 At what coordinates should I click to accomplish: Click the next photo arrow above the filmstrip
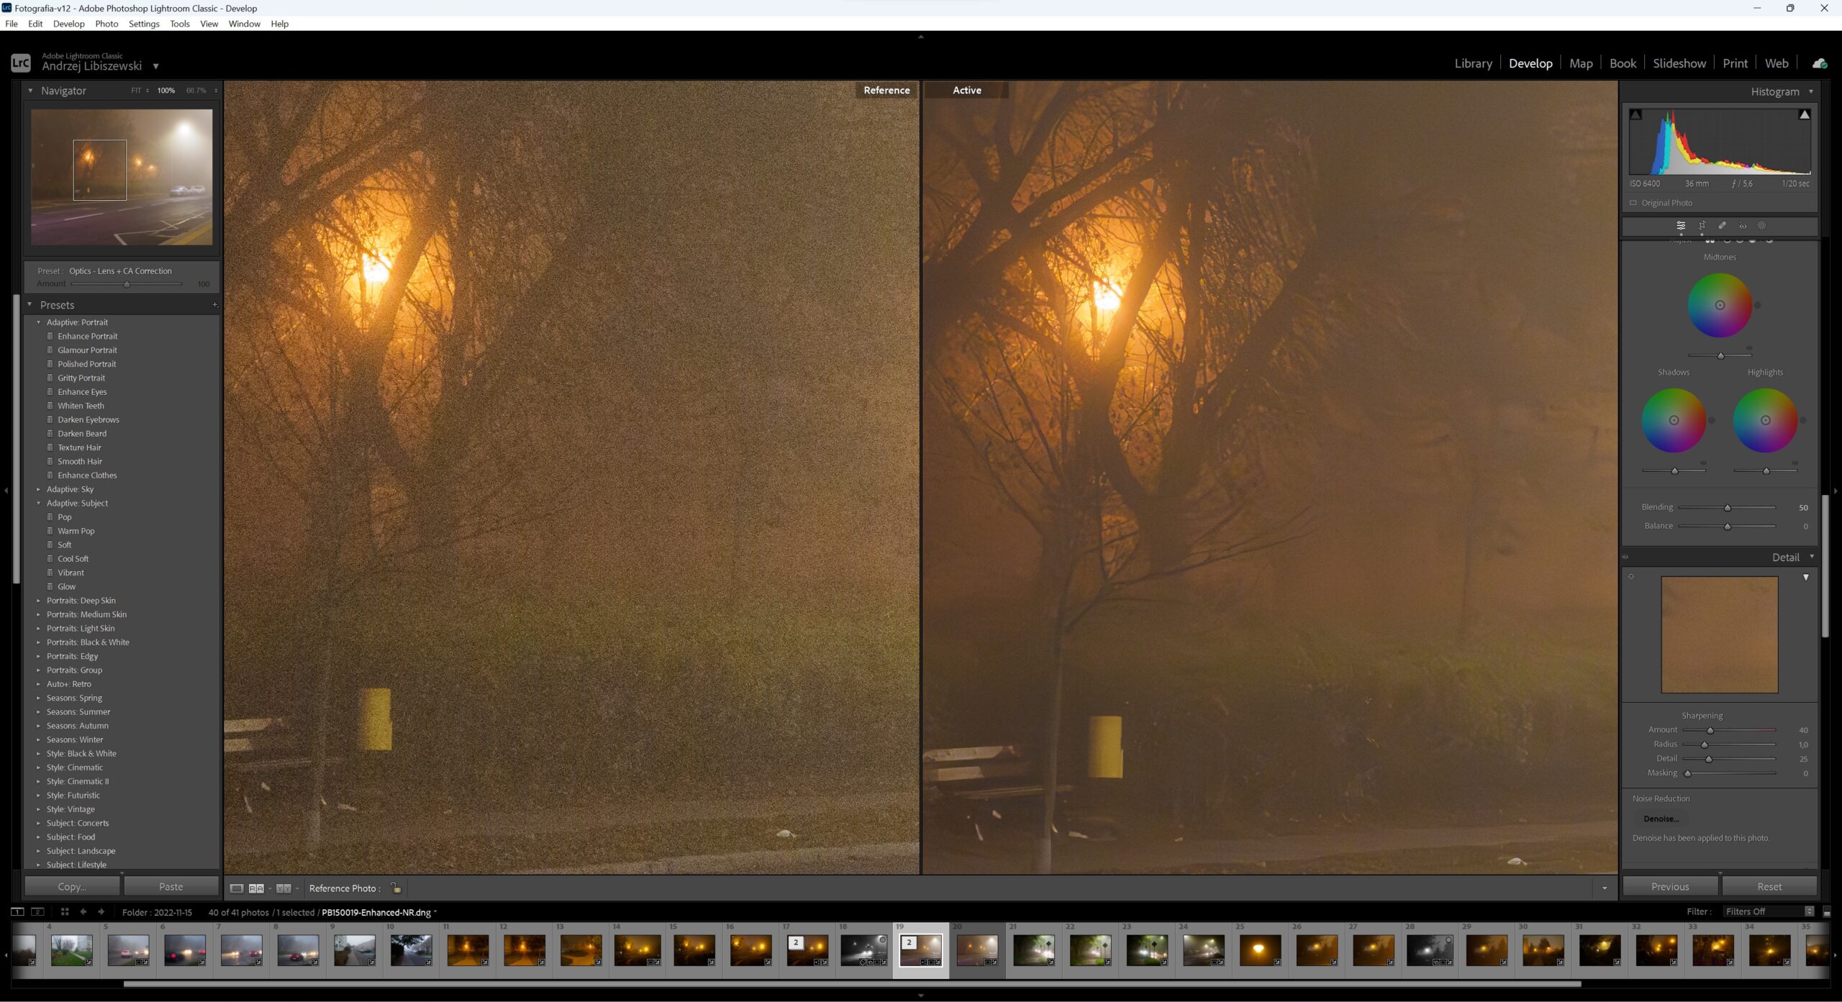pos(101,911)
